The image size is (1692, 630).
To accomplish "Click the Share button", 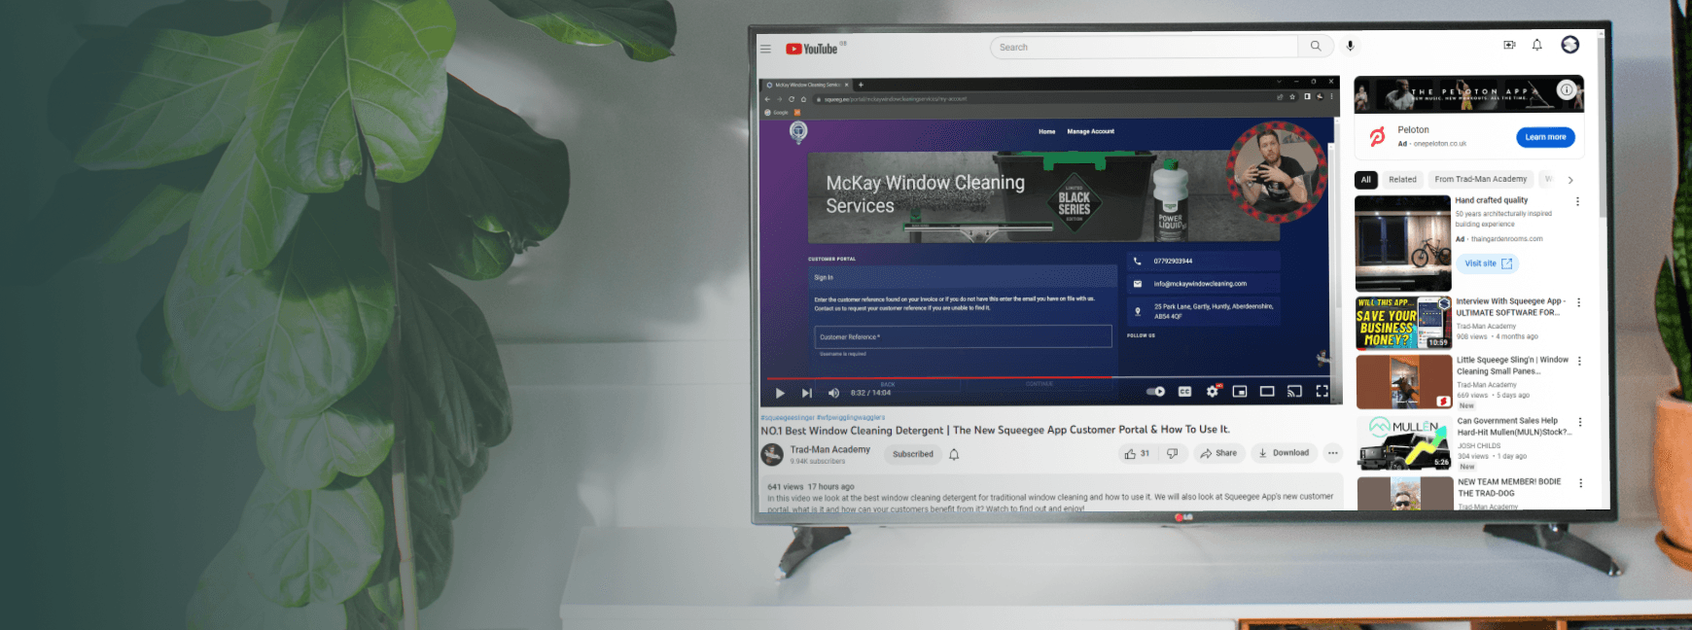I will tap(1218, 453).
